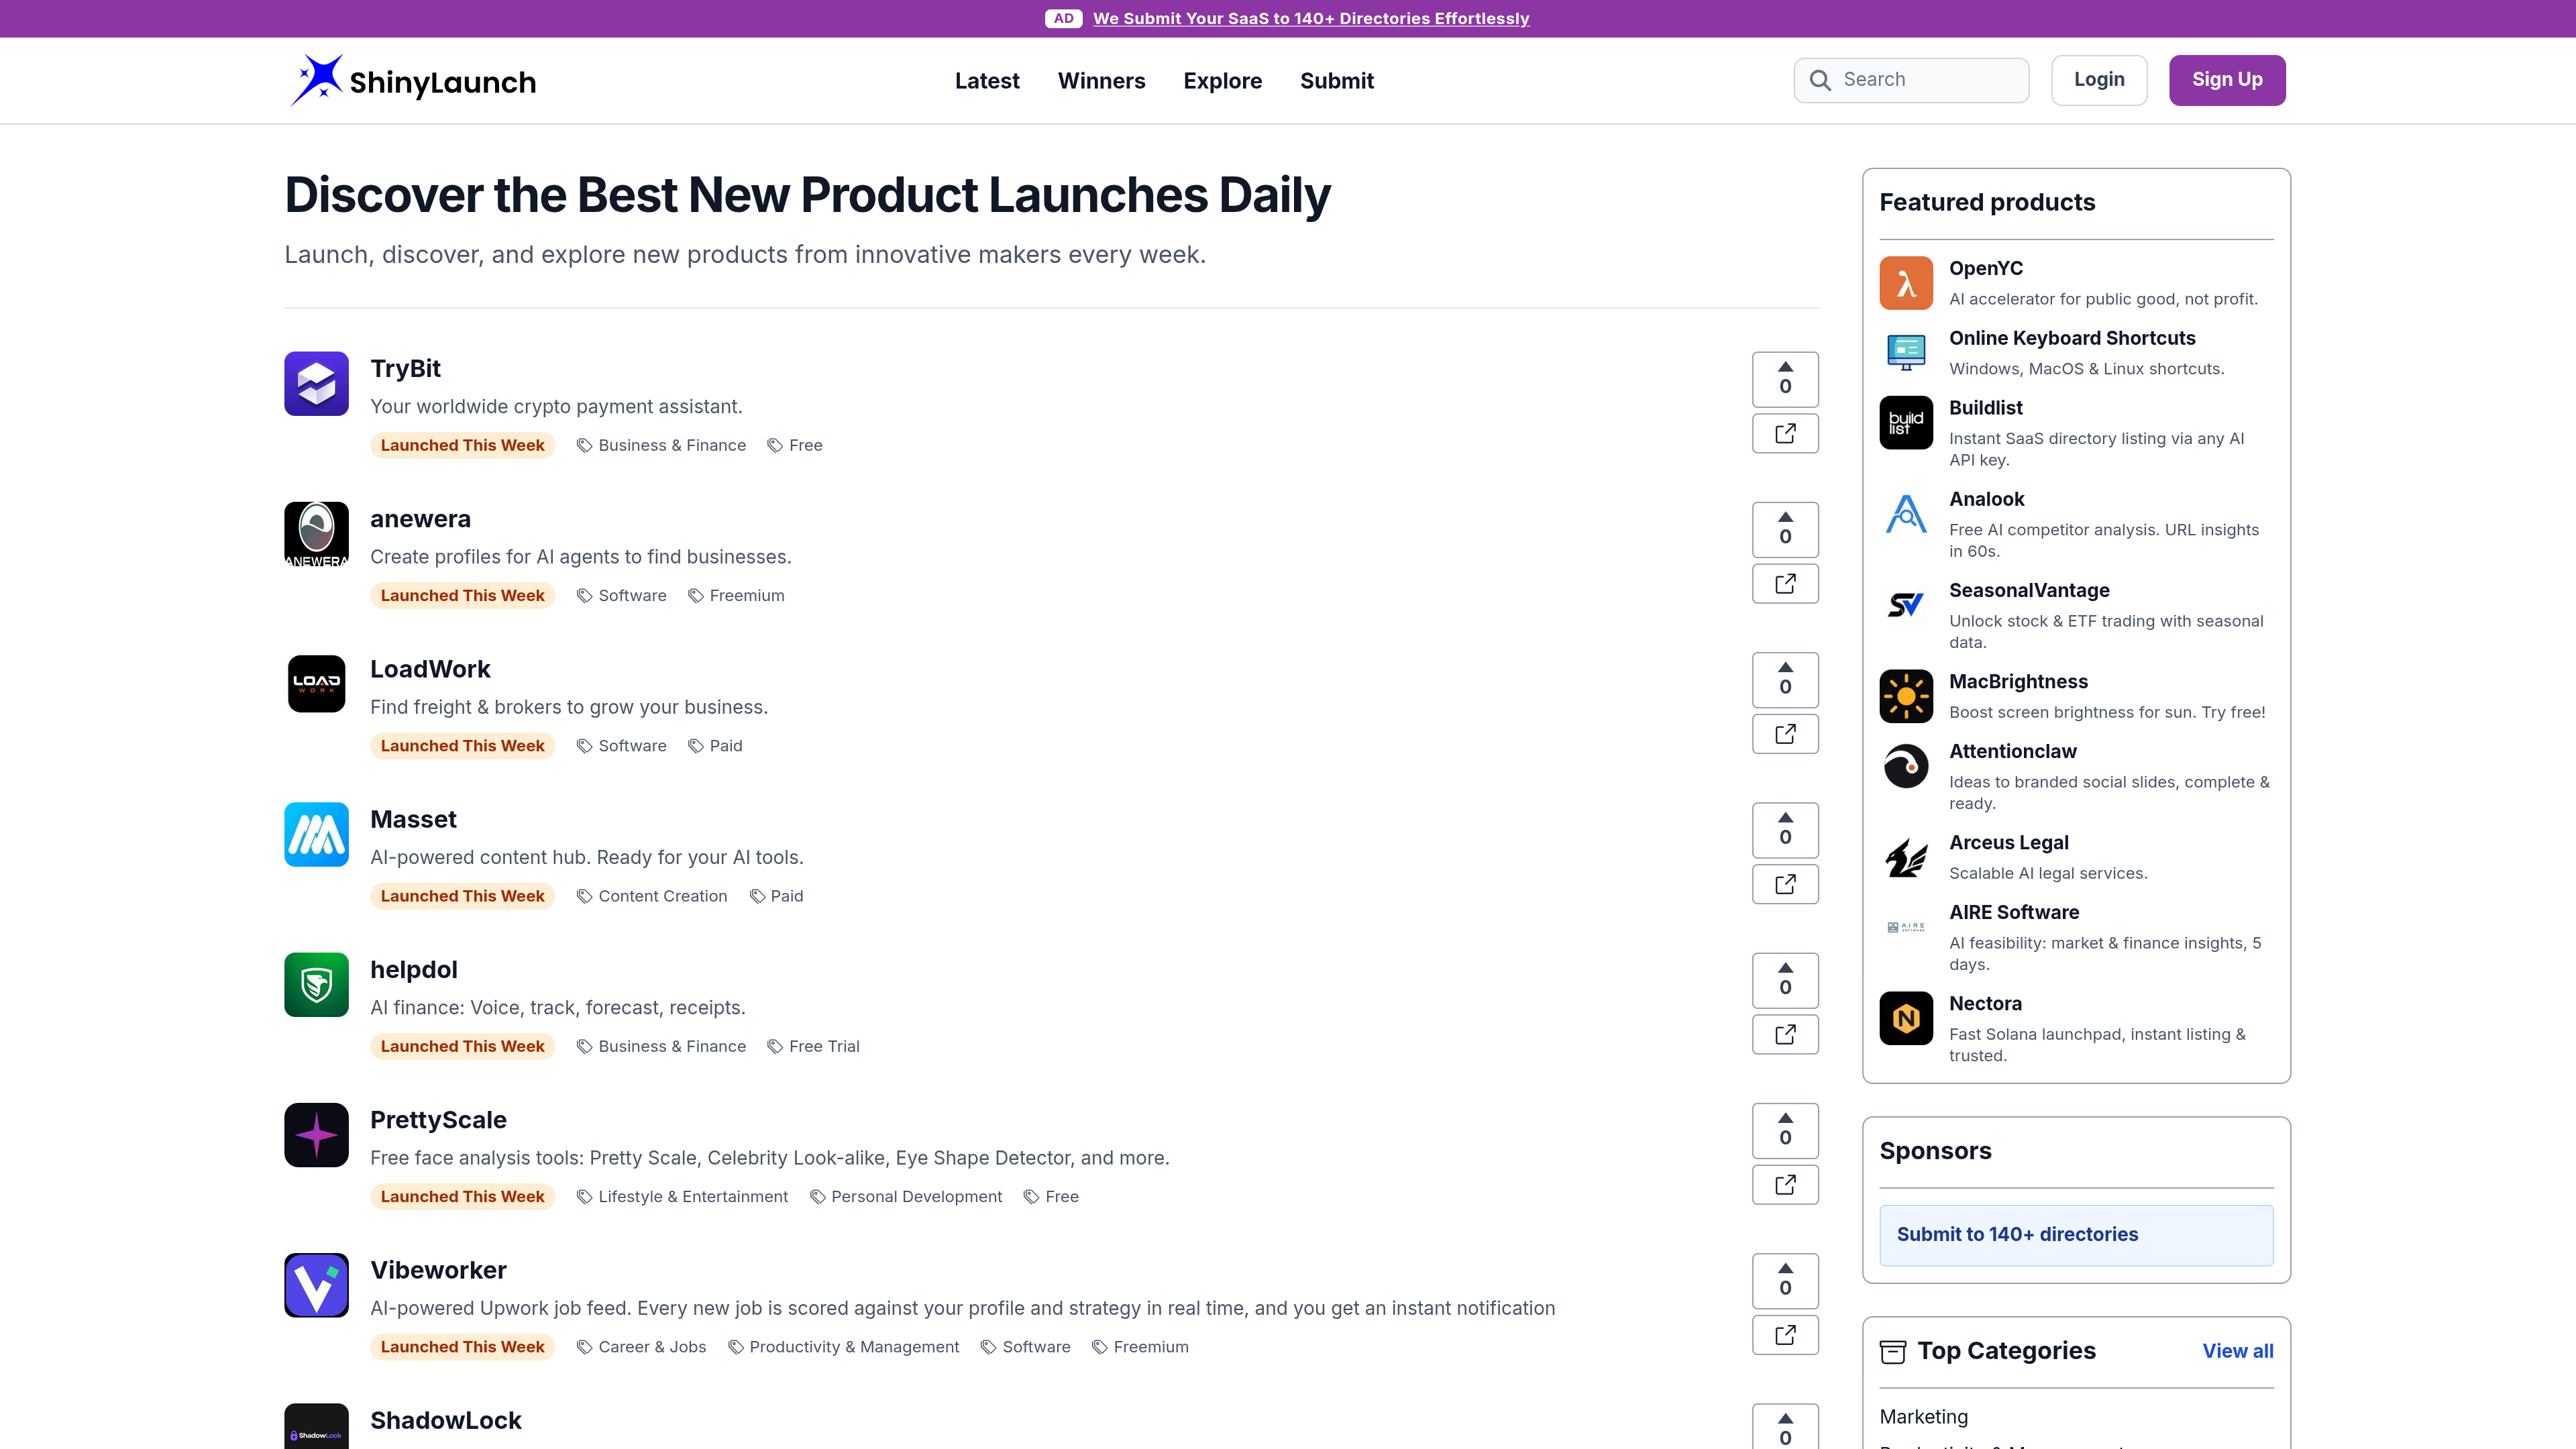Open Submit nav item
The width and height of the screenshot is (2576, 1449).
click(1336, 81)
